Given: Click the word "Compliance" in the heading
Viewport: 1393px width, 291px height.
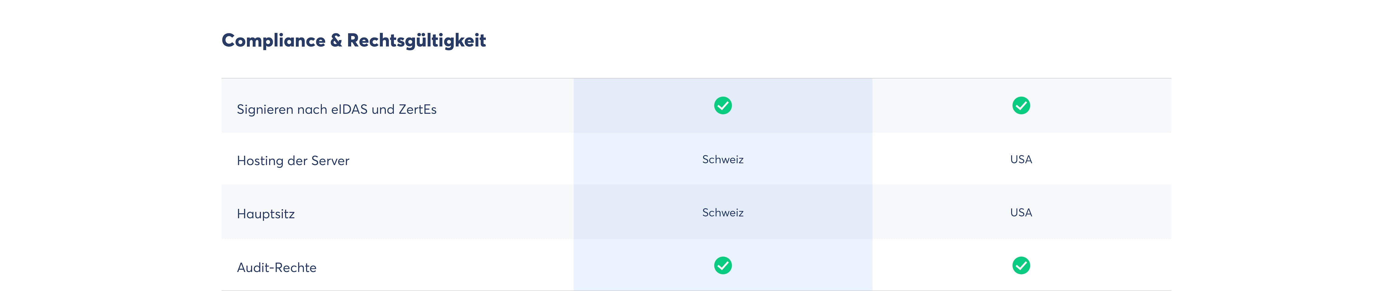Looking at the screenshot, I should coord(273,41).
